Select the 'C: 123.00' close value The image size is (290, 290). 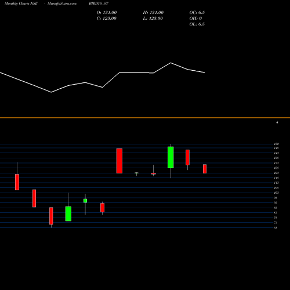(107, 19)
